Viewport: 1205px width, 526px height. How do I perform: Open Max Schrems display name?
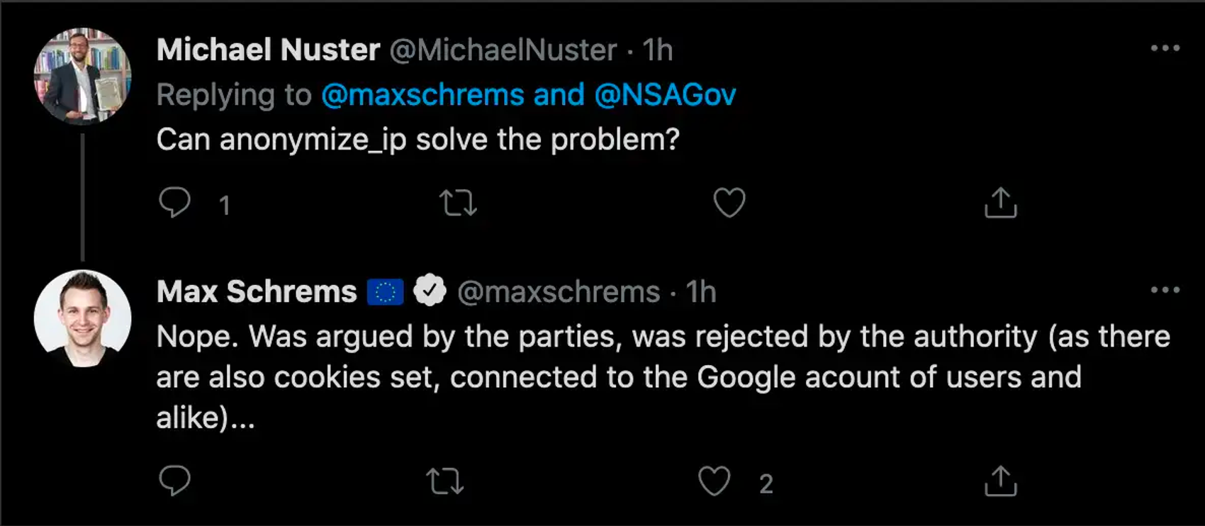tap(257, 292)
